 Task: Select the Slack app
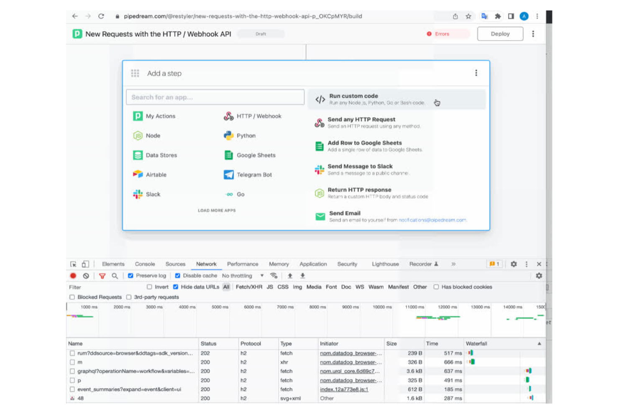click(147, 194)
